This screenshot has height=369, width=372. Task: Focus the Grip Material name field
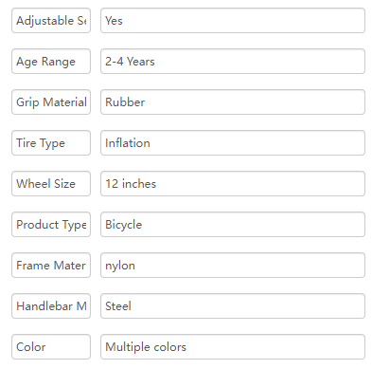[x=51, y=102]
